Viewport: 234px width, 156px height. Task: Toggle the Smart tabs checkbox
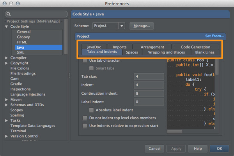[x=91, y=68]
